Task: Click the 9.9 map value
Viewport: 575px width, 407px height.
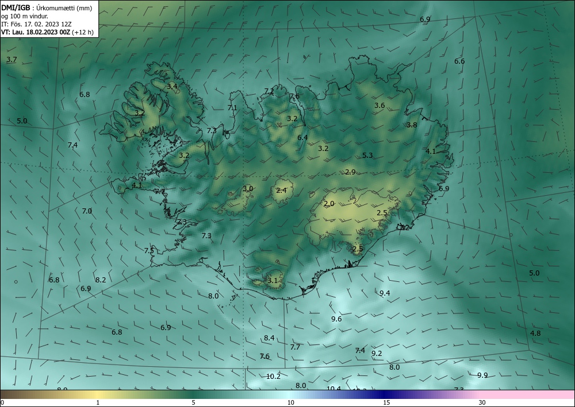Action: click(482, 375)
